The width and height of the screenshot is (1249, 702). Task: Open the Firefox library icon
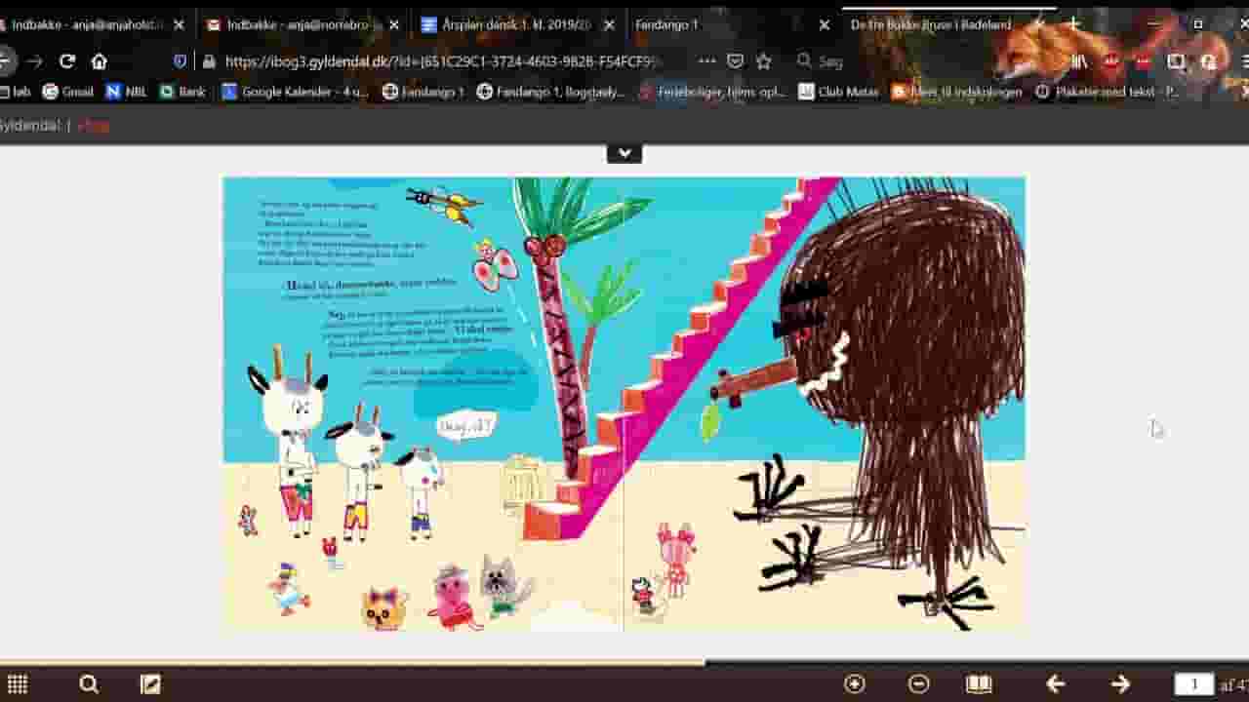[x=1079, y=61]
